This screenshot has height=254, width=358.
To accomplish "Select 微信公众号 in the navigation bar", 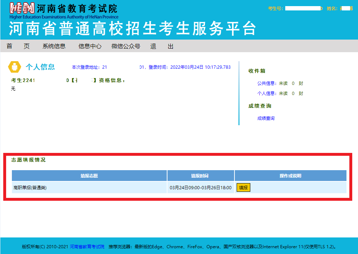I will click(126, 46).
